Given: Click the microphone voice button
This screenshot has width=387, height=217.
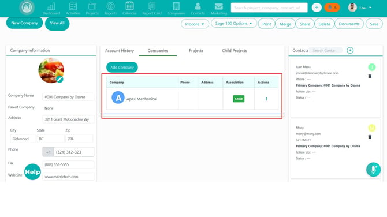Looking at the screenshot, I should pyautogui.click(x=373, y=170).
